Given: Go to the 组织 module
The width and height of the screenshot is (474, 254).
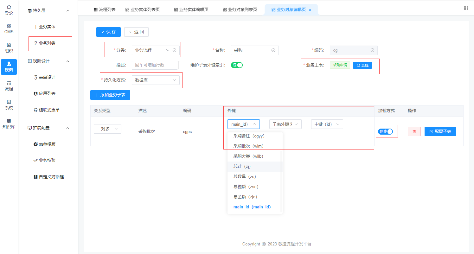Looking at the screenshot, I should coord(9,48).
